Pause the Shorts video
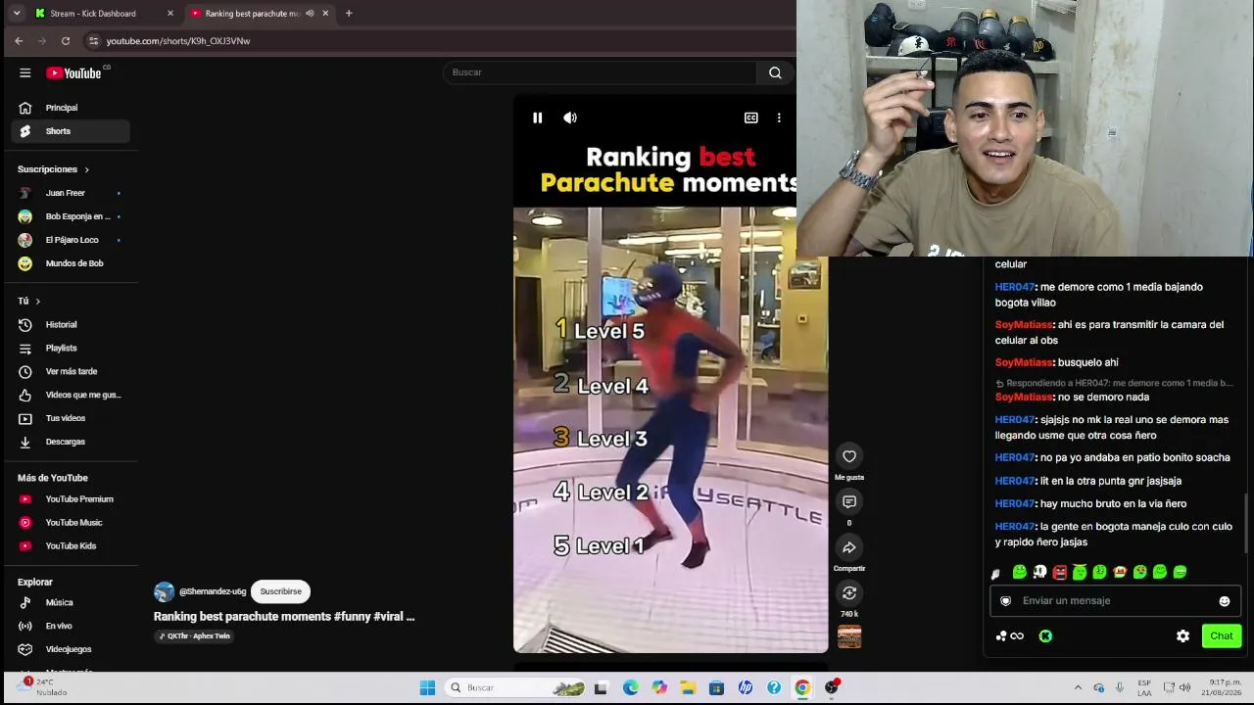This screenshot has height=705, width=1254. (x=538, y=117)
